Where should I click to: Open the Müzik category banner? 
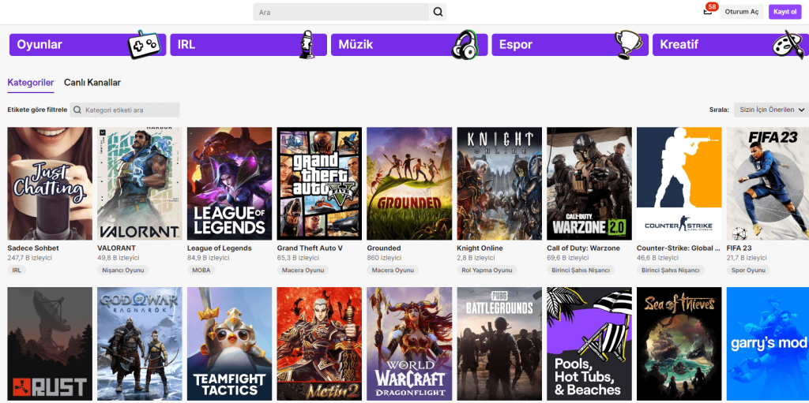[x=409, y=45]
